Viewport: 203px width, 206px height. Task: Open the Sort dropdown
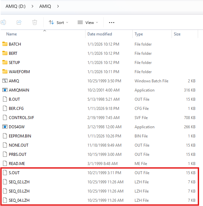tap(59, 23)
